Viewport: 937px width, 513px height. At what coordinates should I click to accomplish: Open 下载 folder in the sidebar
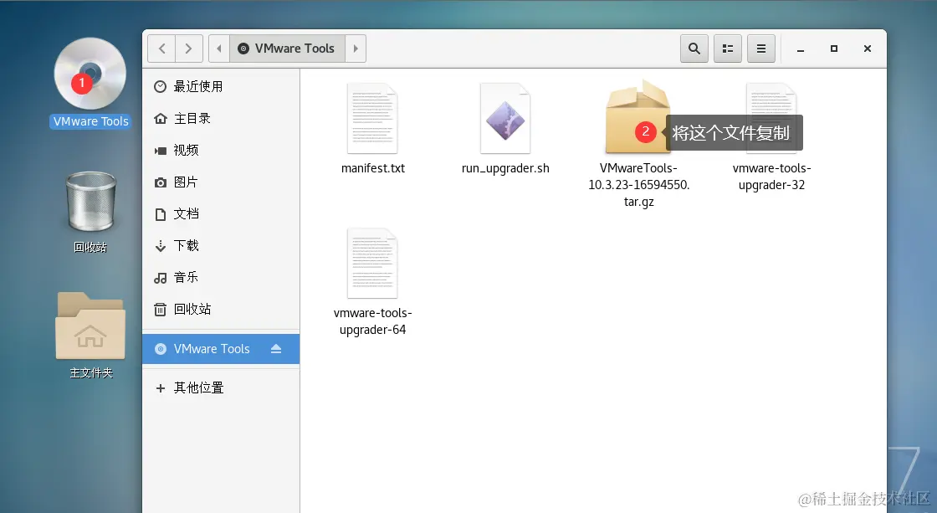coord(221,245)
